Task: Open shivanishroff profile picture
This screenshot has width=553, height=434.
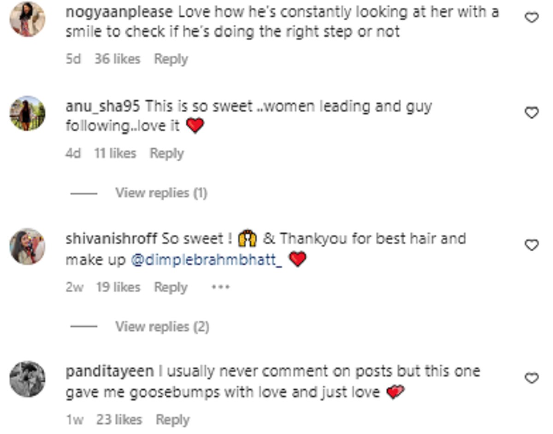Action: tap(27, 246)
